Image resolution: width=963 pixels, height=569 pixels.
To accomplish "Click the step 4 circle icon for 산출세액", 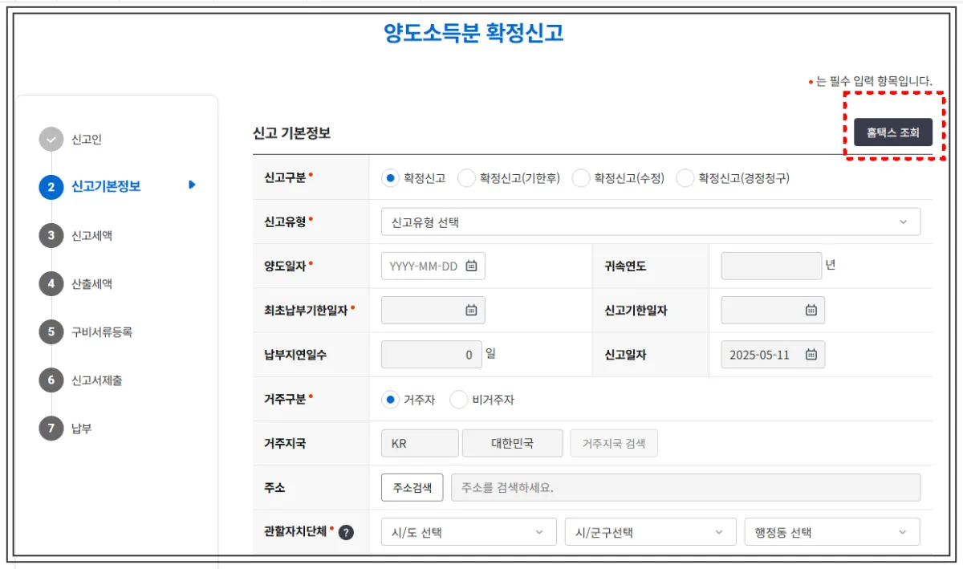I will (x=51, y=284).
